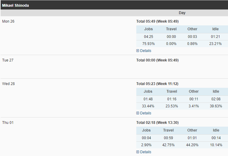Click the 75.93% Jobs percentage cell
The width and height of the screenshot is (228, 156).
148,44
